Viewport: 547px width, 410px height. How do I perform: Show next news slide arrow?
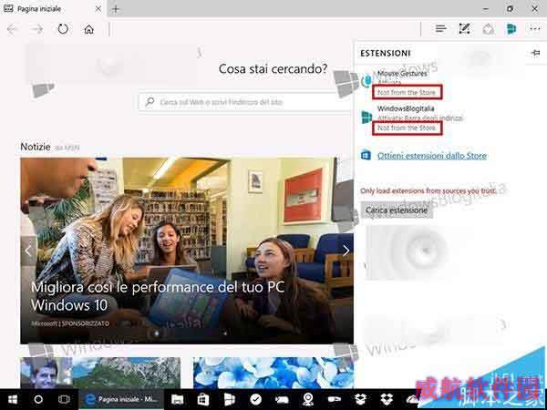(346, 251)
